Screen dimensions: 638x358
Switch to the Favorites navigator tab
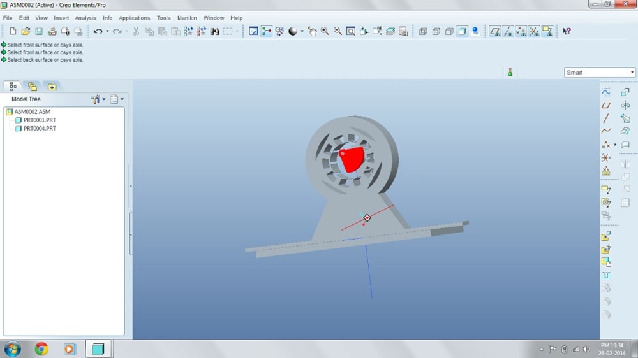[x=52, y=86]
